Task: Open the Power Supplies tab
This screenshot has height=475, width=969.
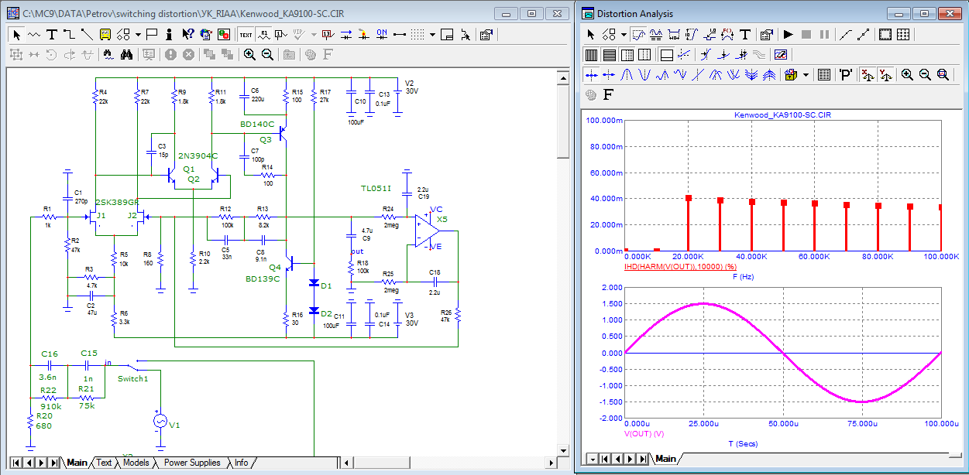Action: [x=191, y=463]
